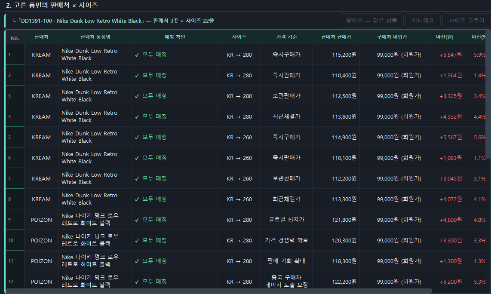Click the '맞아요 — 같은 상품' button

tap(372, 21)
